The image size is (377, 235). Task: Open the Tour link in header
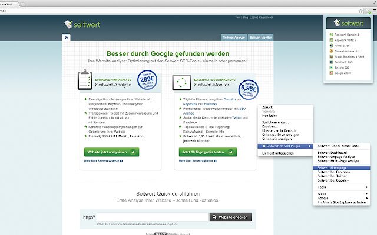pos(238,18)
